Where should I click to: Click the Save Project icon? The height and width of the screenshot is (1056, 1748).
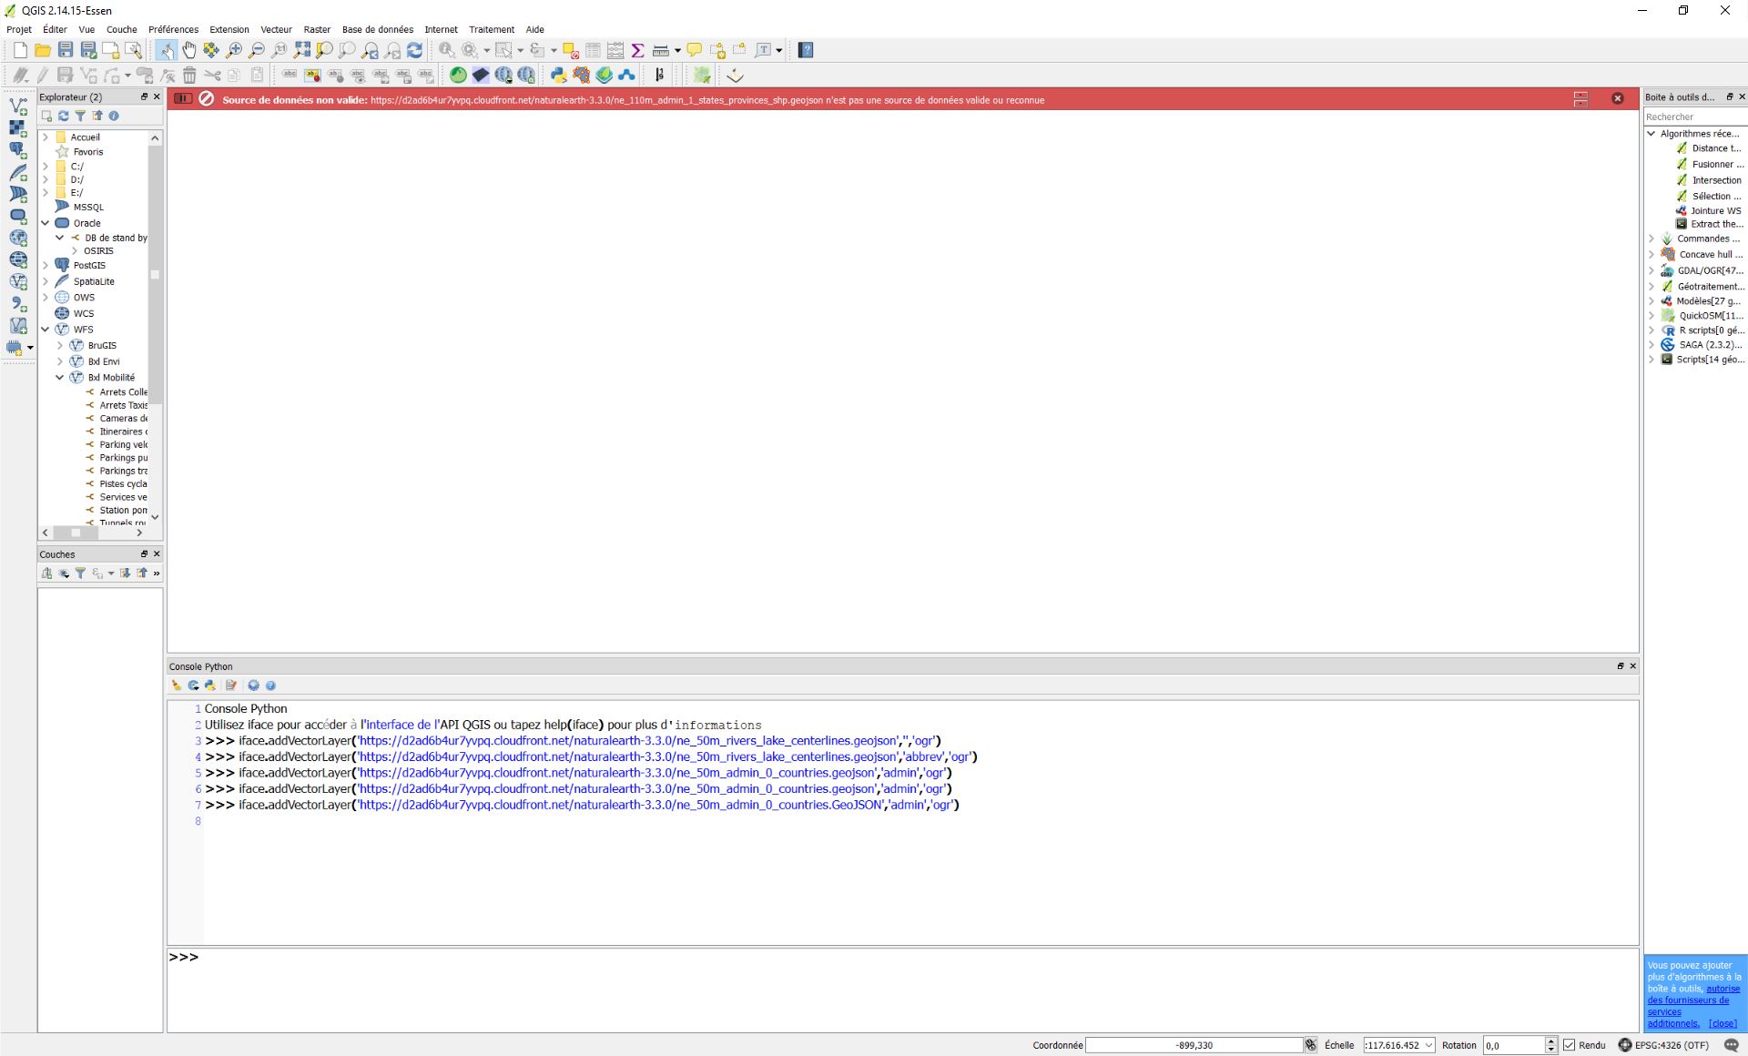[x=66, y=50]
